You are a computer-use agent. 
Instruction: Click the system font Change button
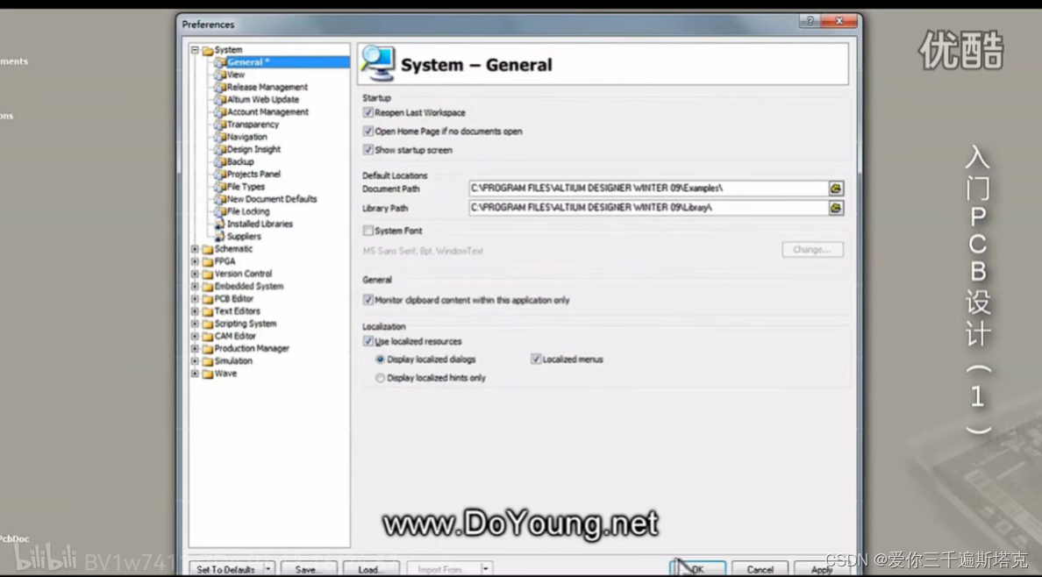812,250
